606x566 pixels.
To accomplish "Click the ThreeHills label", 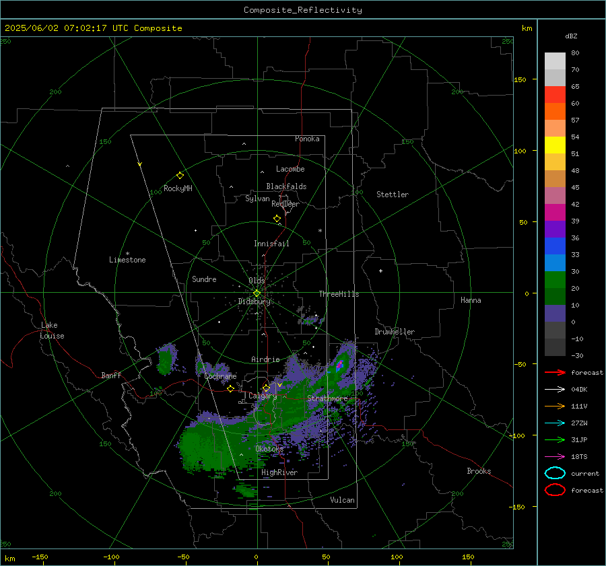I will coord(339,294).
